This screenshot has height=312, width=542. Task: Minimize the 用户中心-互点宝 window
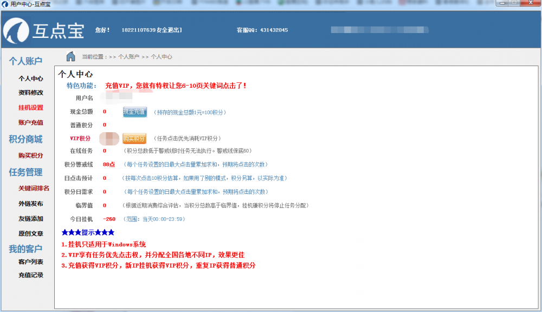(502, 3)
